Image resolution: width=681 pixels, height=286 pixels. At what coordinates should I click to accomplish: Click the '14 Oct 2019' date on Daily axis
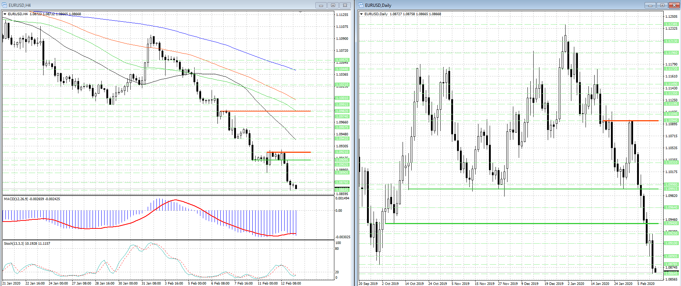(415, 284)
